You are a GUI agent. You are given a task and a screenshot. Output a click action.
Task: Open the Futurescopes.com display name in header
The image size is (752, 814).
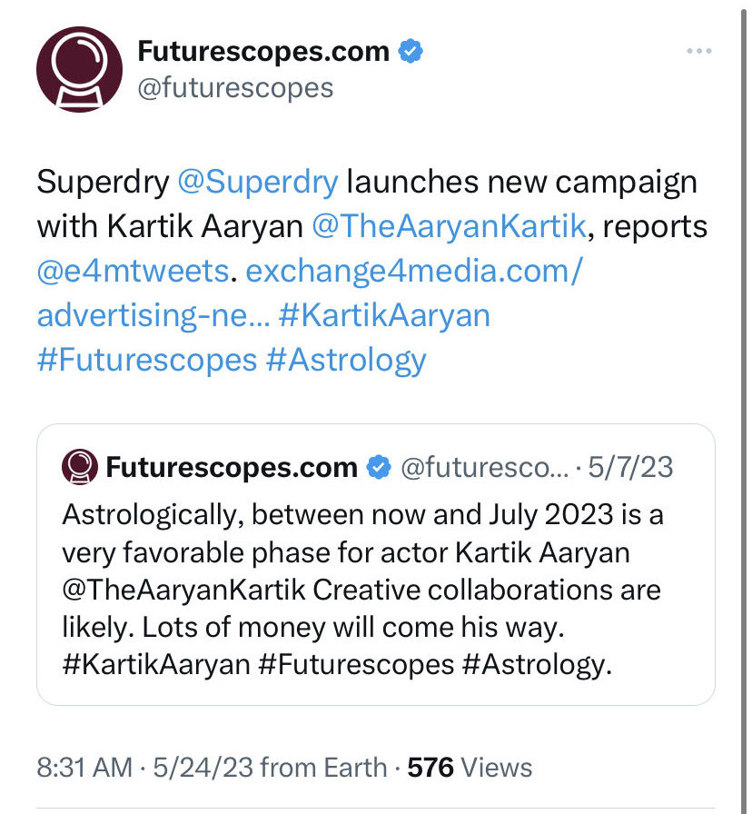click(263, 52)
